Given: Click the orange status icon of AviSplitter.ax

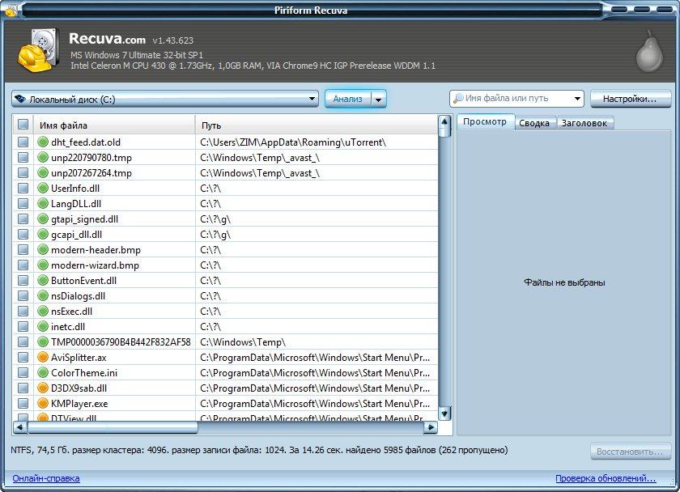Looking at the screenshot, I should 42,358.
